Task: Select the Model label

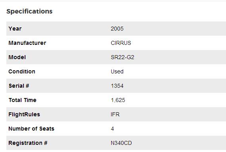Action: click(17, 57)
